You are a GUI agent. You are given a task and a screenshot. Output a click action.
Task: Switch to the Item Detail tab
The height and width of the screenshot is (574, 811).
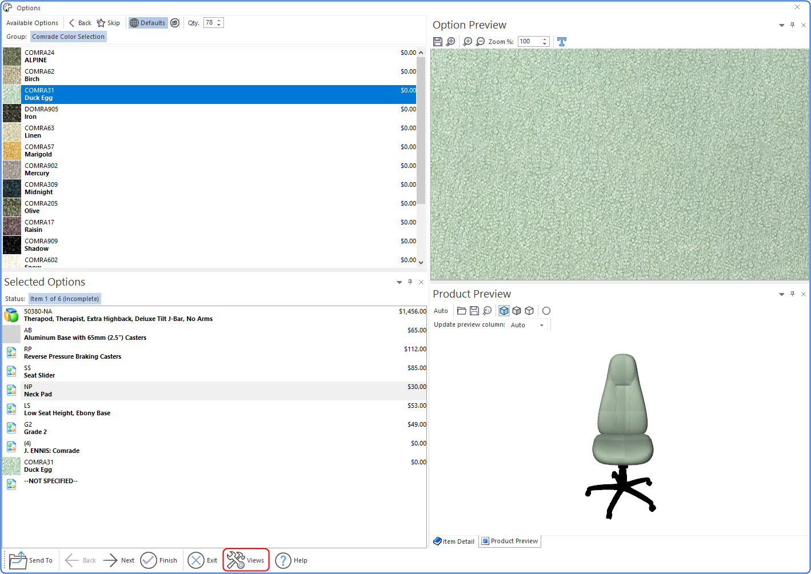point(454,541)
